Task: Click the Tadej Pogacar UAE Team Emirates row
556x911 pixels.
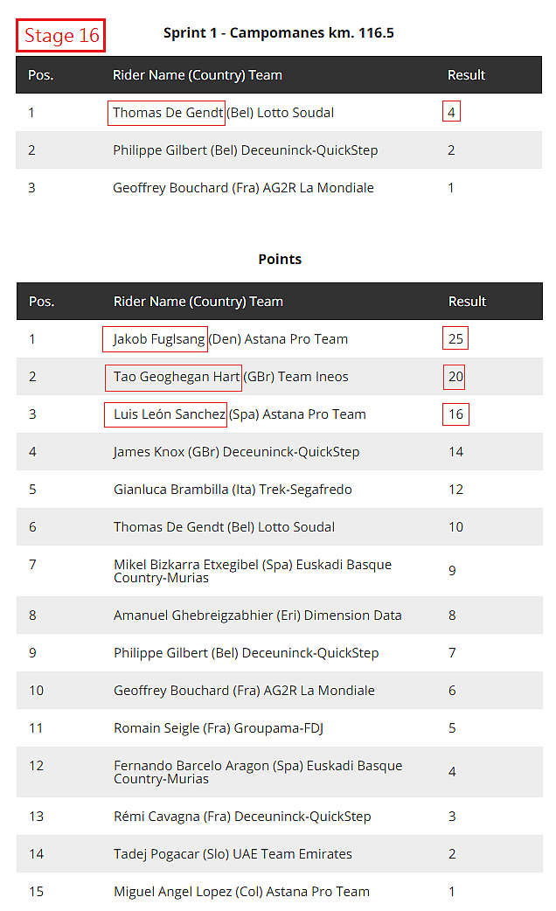Action: pyautogui.click(x=280, y=854)
